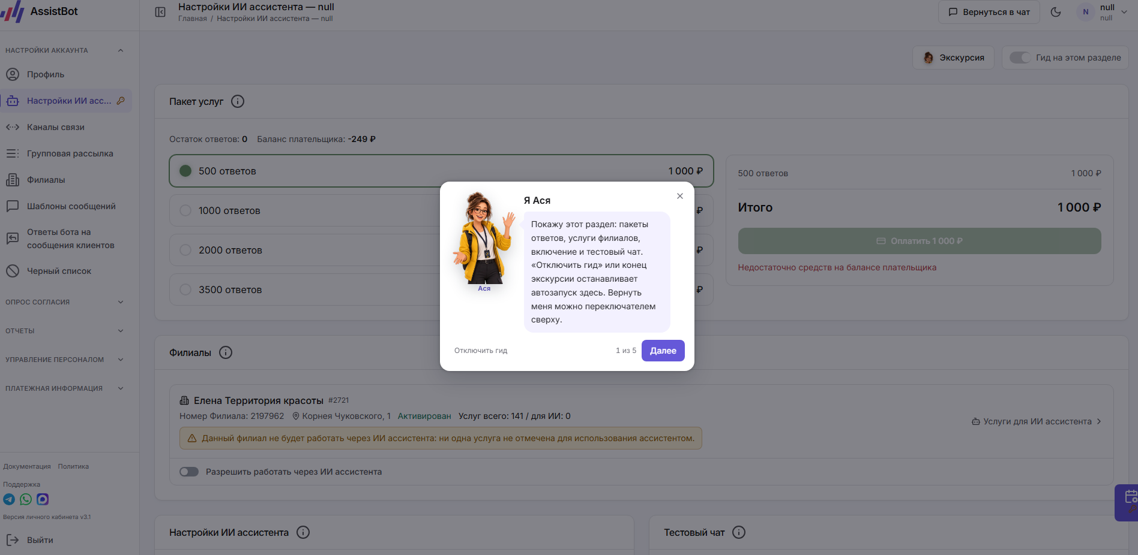
Task: Close the Ася guide popup
Action: tap(680, 196)
